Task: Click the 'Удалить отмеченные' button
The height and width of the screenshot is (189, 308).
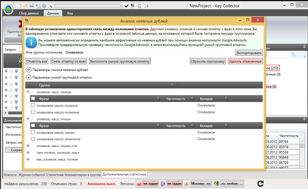Action: 245,61
